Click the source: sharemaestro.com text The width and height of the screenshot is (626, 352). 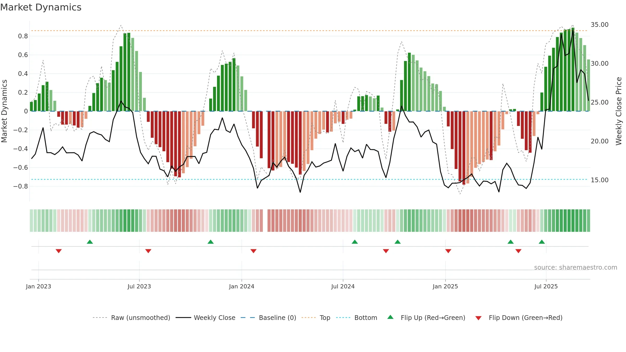576,267
